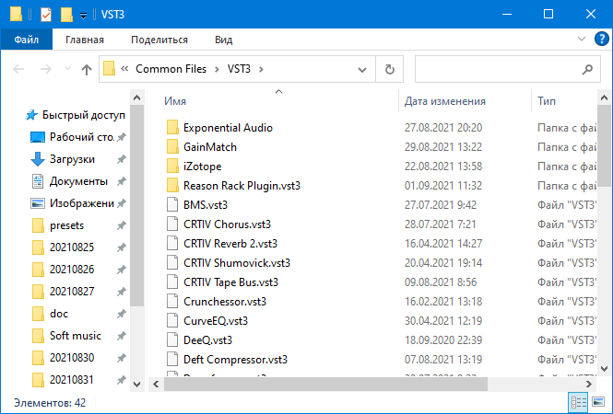Refresh the VST3 folder view

coord(389,69)
